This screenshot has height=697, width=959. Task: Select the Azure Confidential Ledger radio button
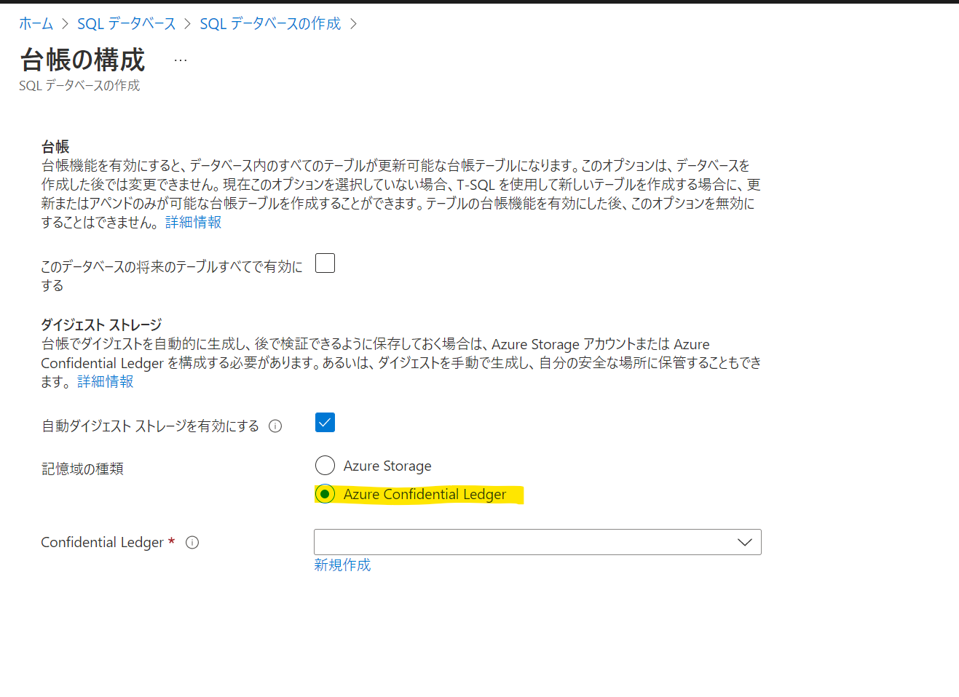pos(325,493)
